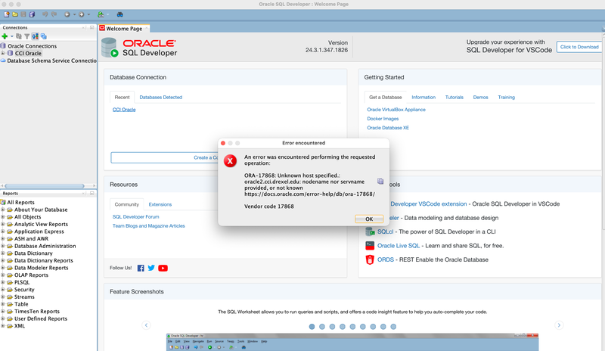
Task: Switch to the Databases Detected tab
Action: [x=160, y=98]
